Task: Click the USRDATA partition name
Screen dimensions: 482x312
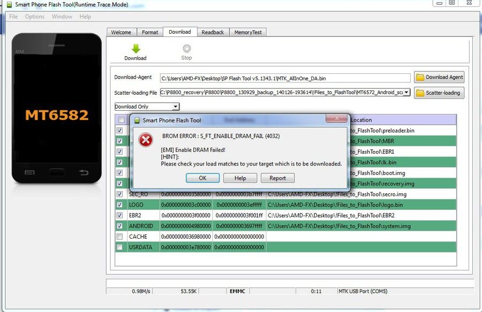Action: pyautogui.click(x=140, y=247)
